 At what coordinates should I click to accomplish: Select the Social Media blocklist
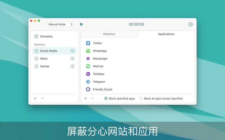coord(55,51)
